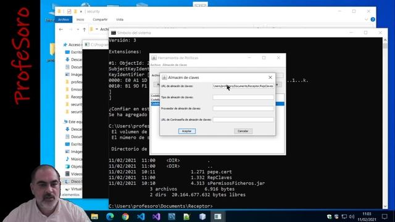This screenshot has width=395, height=222.
Task: Click the pepe.cert line in command prompt
Action: pos(220,172)
